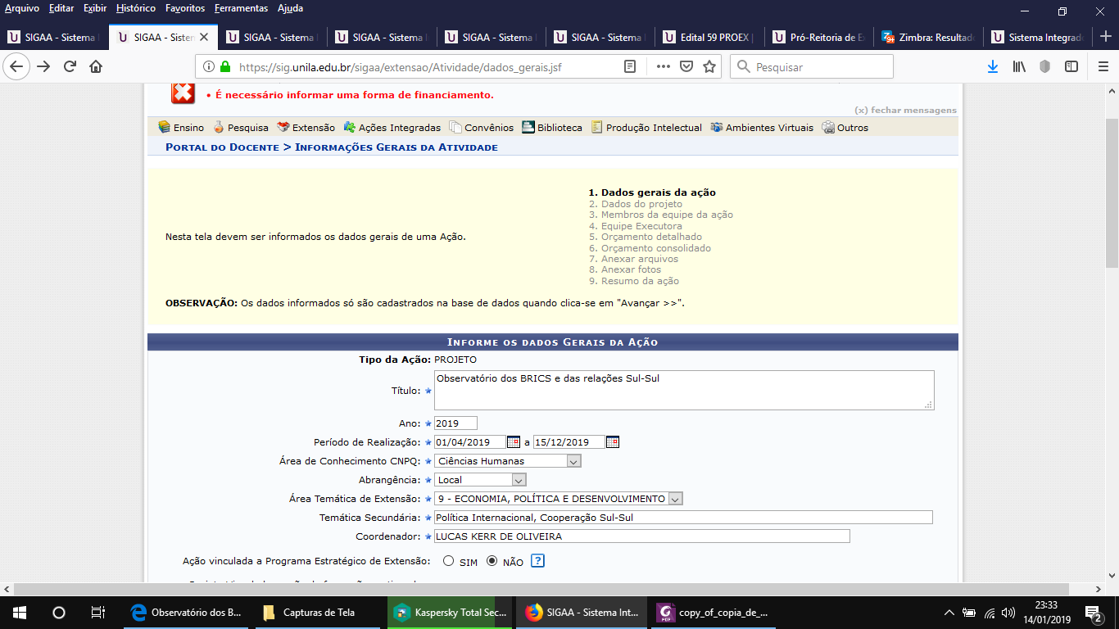This screenshot has height=629, width=1119.
Task: Select NÃO for Programa Estratégico
Action: point(492,562)
